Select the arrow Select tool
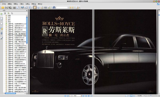Image resolution: width=160 pixels, height=97 pixels. (x=38, y=7)
